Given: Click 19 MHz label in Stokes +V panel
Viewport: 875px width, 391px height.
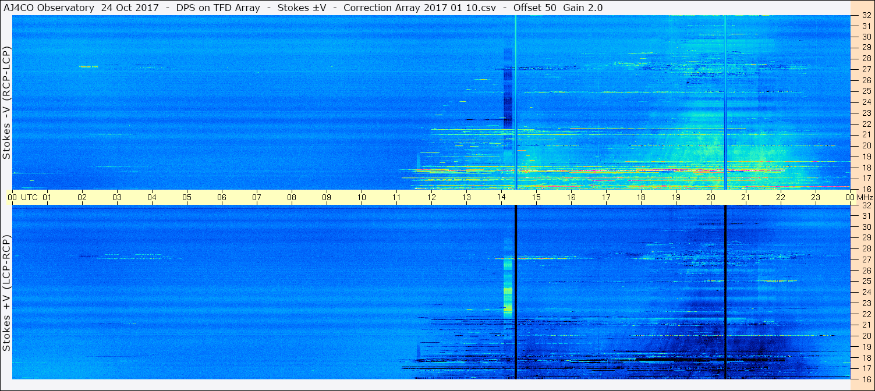Looking at the screenshot, I should [x=866, y=347].
